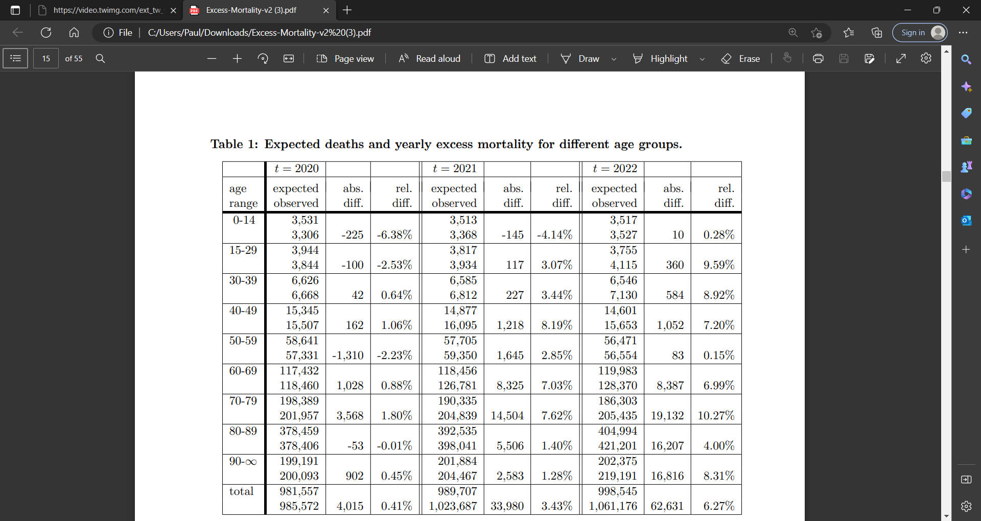Open the Tools briefcase icon in sidebar

[x=966, y=140]
